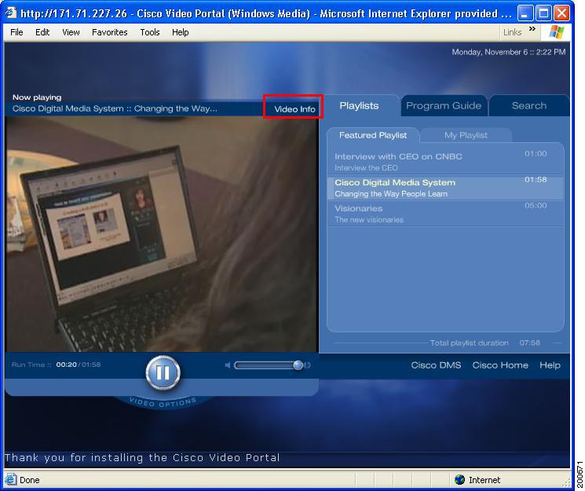
Task: Click the 01:00 duration of CEO interview
Action: point(536,153)
